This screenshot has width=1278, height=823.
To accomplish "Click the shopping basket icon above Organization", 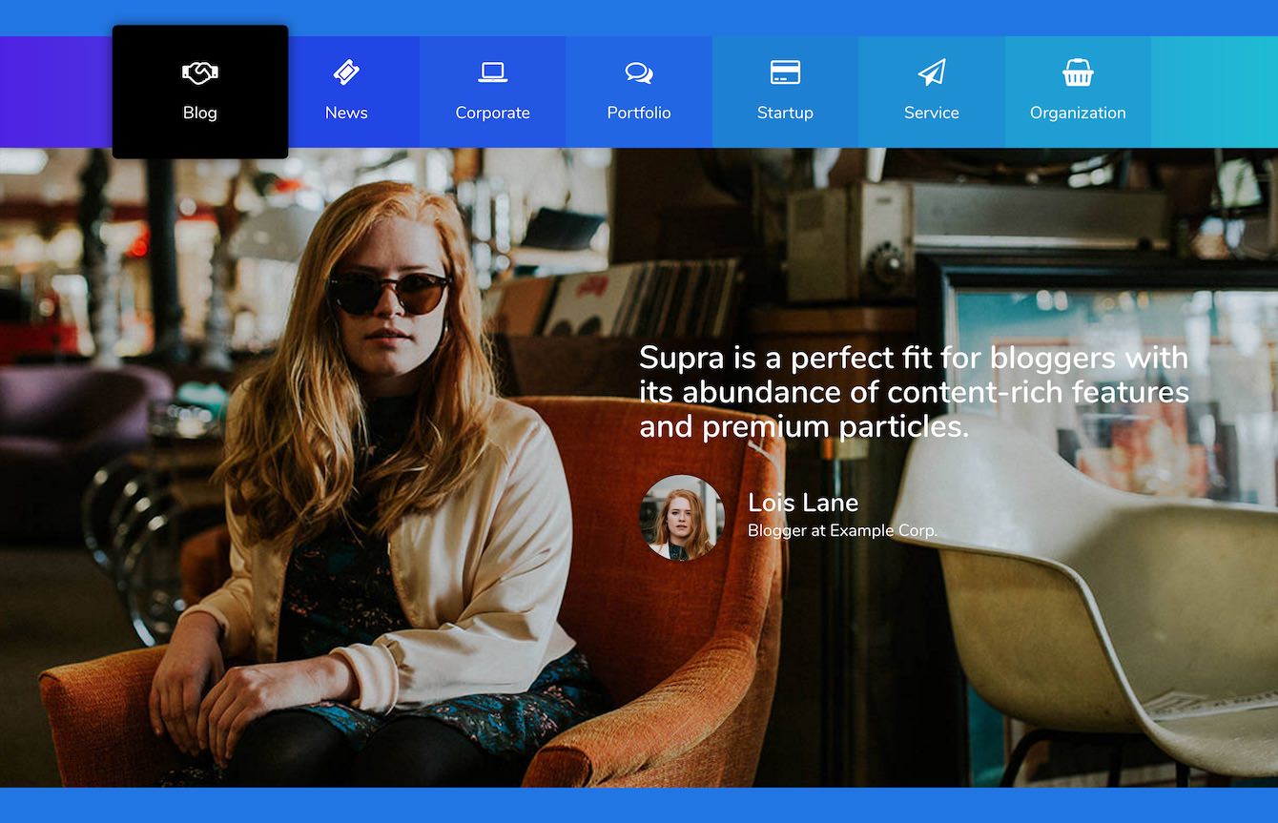I will [x=1078, y=72].
